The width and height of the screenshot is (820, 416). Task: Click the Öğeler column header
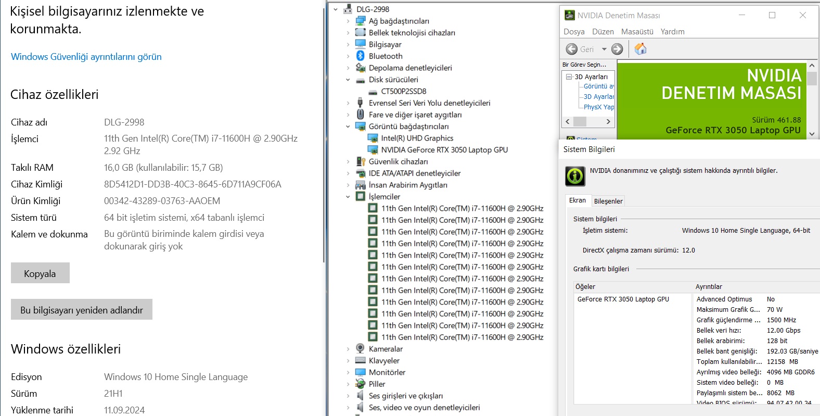tap(633, 287)
